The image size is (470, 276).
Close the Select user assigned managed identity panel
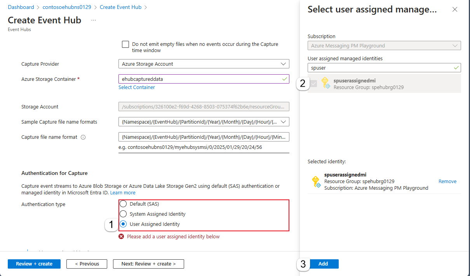pos(455,10)
